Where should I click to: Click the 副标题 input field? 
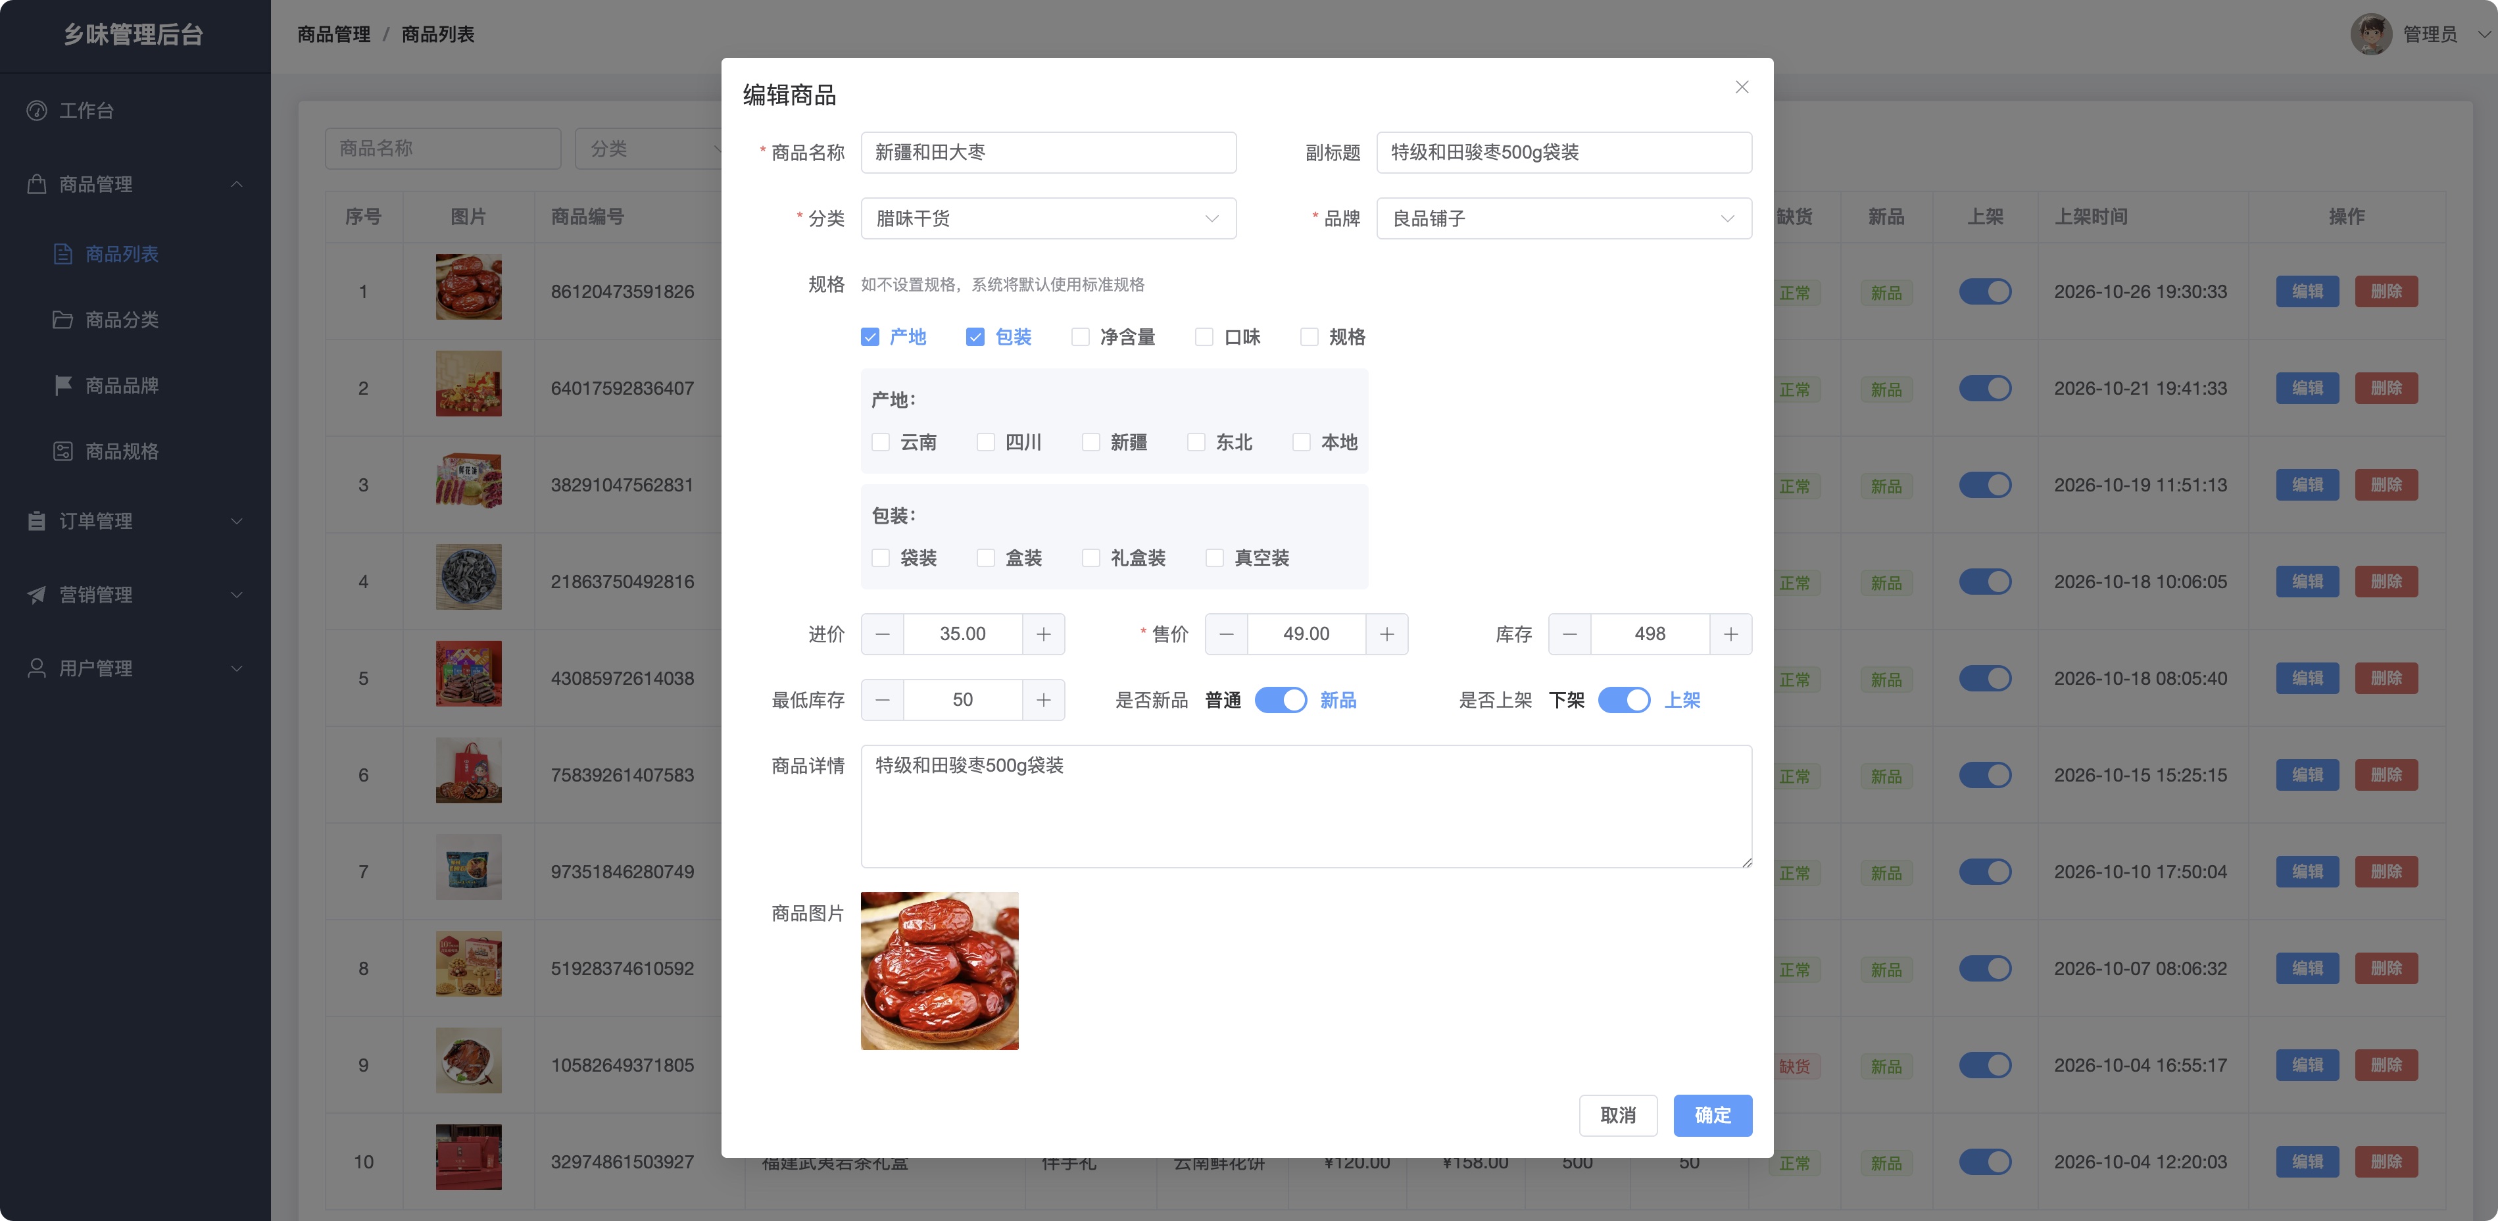tap(1564, 153)
